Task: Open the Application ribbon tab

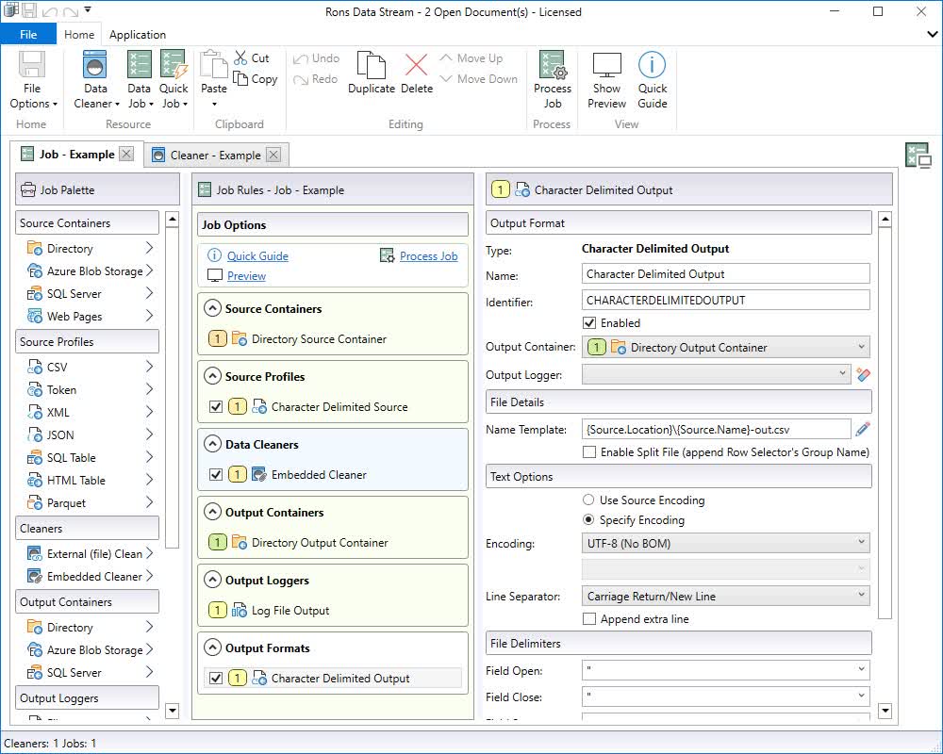Action: coord(138,34)
